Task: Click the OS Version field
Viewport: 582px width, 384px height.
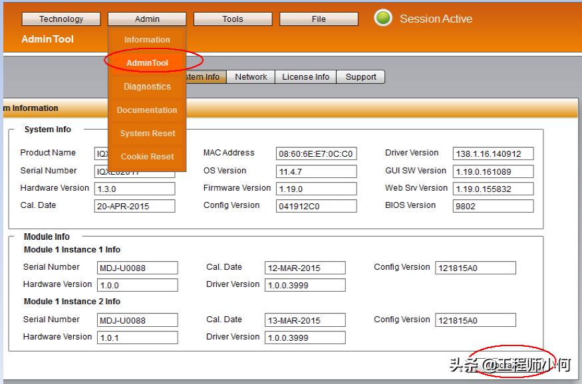Action: [316, 172]
